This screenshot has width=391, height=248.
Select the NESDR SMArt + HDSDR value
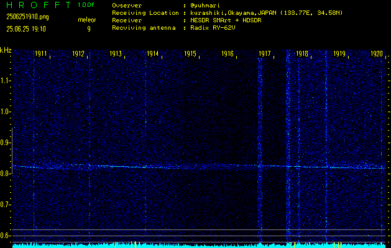pyautogui.click(x=226, y=20)
